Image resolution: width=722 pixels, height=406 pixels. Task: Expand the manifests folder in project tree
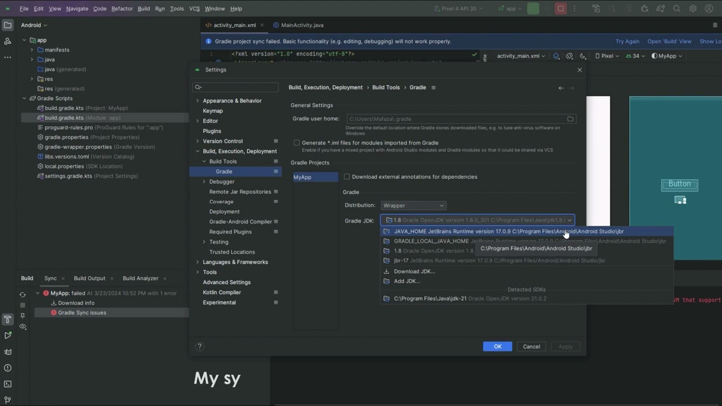tap(32, 50)
